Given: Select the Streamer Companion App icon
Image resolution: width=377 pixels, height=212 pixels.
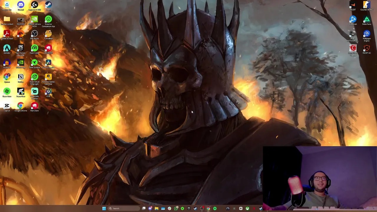Looking at the screenshot, I should (48, 22).
